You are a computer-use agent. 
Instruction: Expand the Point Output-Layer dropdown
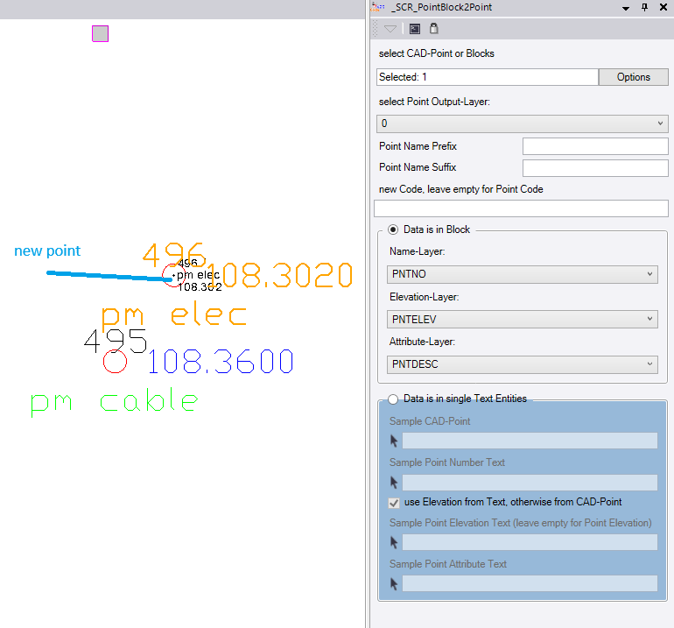pos(523,123)
